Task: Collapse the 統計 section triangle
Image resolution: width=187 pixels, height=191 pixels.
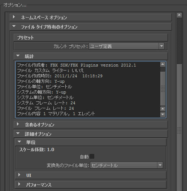Action: coord(18,56)
